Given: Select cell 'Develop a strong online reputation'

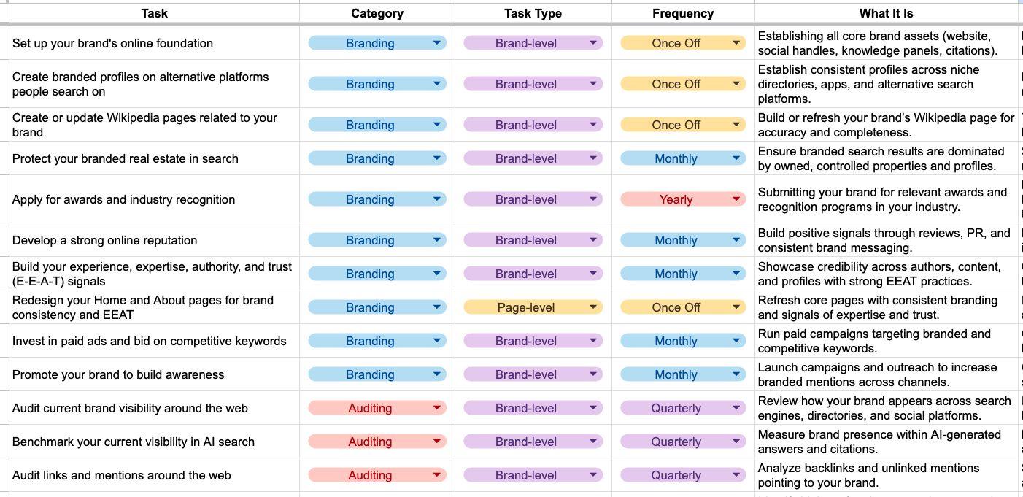Looking at the screenshot, I should (154, 240).
